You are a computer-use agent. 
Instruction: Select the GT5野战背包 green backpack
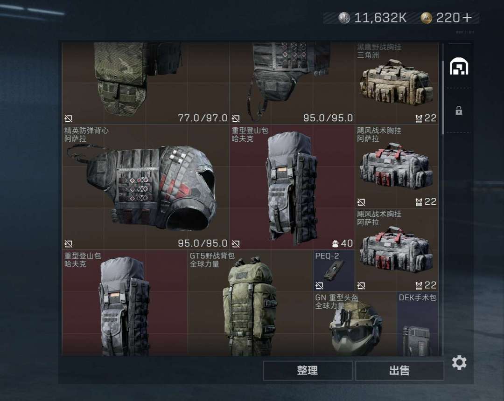tap(250, 303)
